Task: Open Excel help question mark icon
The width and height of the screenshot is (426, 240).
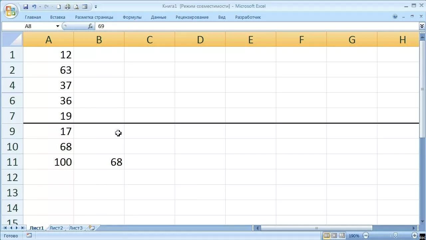Action: [395, 16]
